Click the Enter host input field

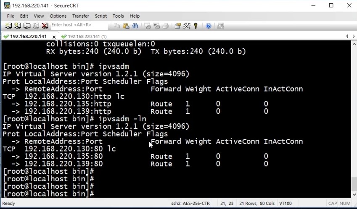point(79,25)
